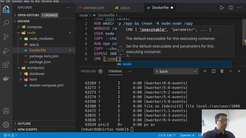This screenshot has width=246, height=138.
Task: Click the unsaved dot on Dockerfile tab
Action: (172, 8)
